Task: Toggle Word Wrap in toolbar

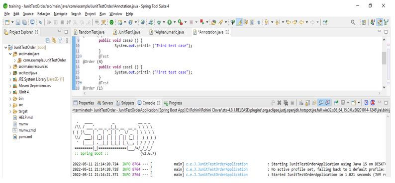Action: pos(246,22)
